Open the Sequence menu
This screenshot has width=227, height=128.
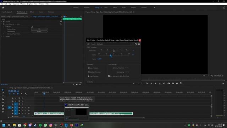(16, 4)
